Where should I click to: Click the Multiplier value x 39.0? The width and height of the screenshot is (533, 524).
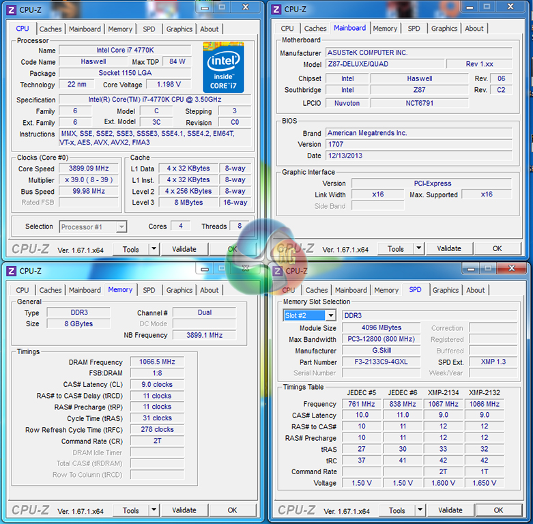point(89,179)
